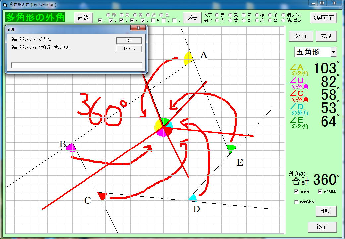Uncheck checkbox 1
This screenshot has width=345, height=239.
[x=100, y=20]
